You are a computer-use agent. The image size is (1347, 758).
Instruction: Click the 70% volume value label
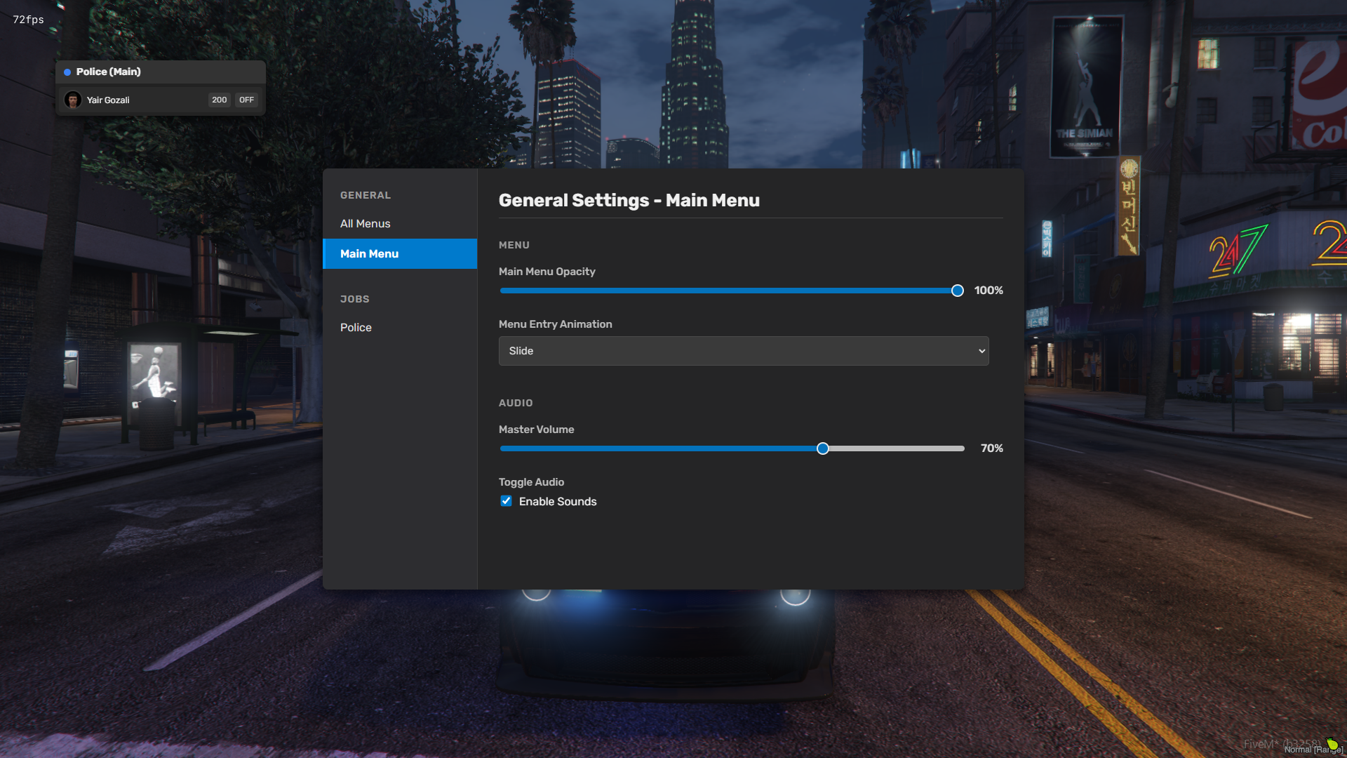point(992,448)
